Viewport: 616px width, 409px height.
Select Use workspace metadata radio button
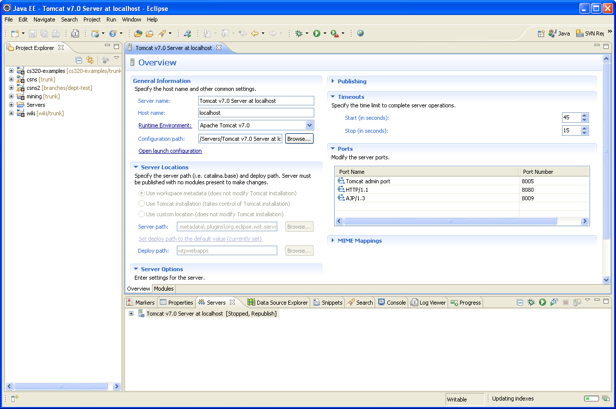(141, 193)
